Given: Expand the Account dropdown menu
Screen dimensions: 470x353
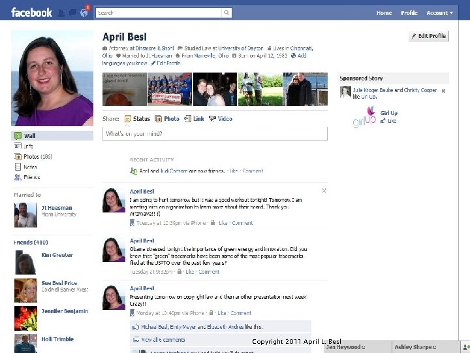Looking at the screenshot, I should [x=440, y=13].
